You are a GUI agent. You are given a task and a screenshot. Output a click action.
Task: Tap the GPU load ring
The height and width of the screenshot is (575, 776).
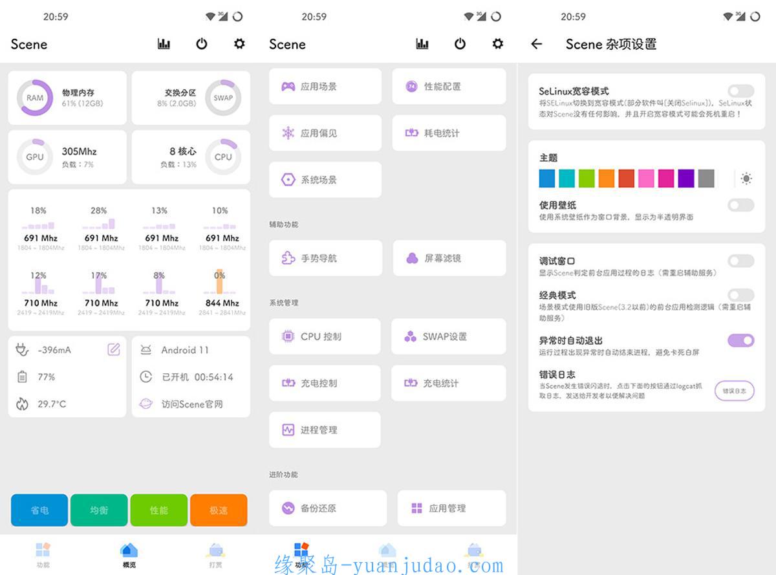[35, 157]
